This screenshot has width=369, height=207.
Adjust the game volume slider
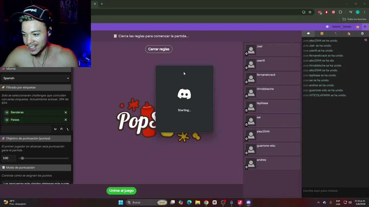pyautogui.click(x=342, y=27)
